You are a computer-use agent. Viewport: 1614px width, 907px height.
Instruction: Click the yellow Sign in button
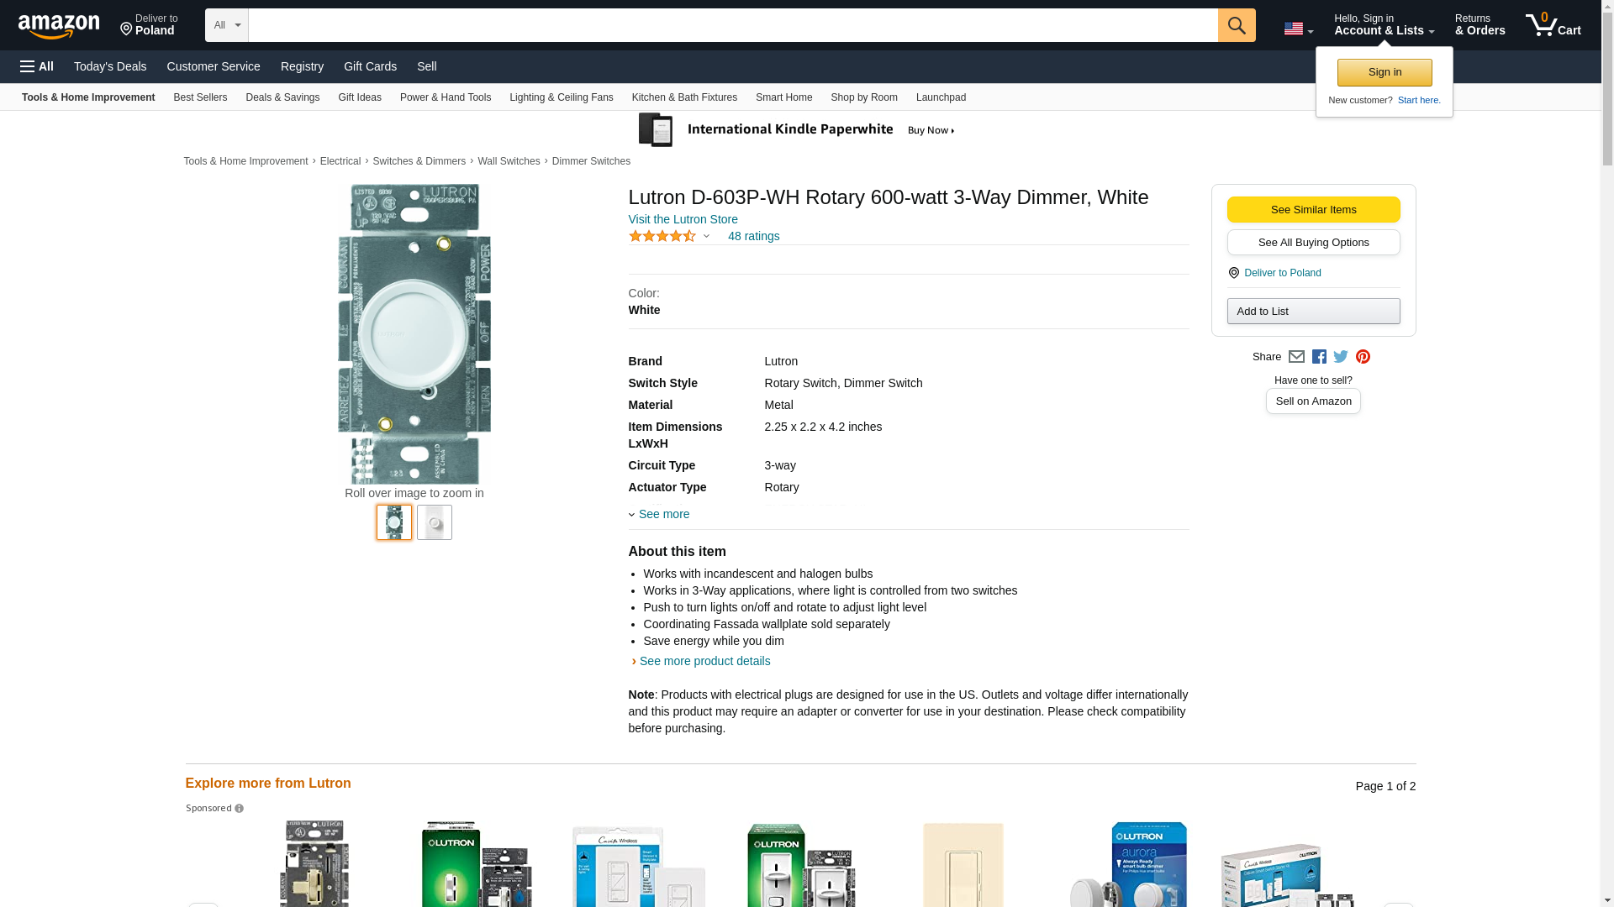coord(1384,72)
